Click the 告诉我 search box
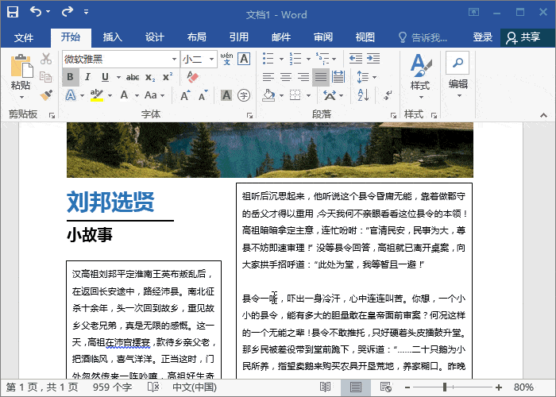556x397 pixels. (x=423, y=37)
